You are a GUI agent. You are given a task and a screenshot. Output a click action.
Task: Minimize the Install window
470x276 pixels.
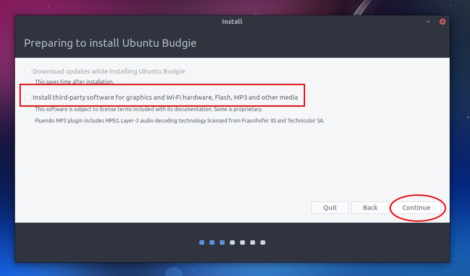coord(428,22)
